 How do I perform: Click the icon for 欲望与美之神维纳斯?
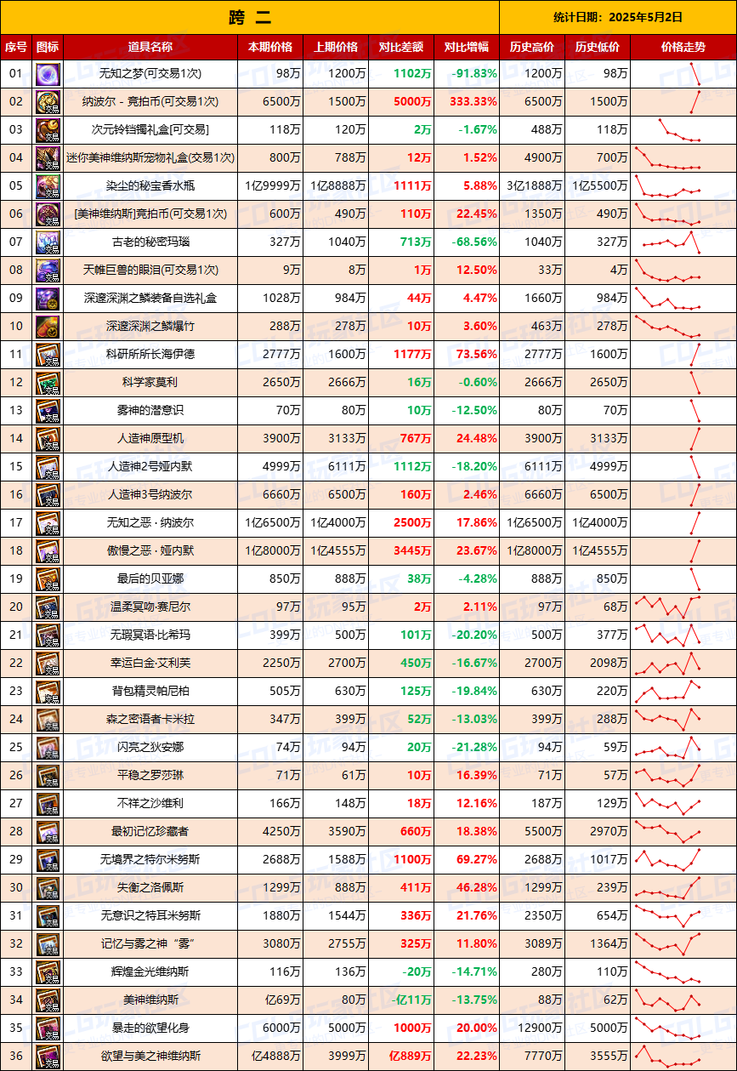48,1056
